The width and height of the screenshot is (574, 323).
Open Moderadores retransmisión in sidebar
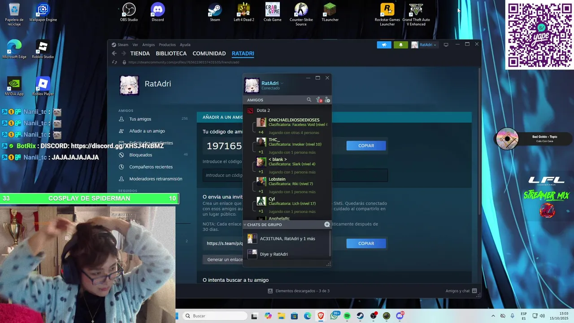156,179
